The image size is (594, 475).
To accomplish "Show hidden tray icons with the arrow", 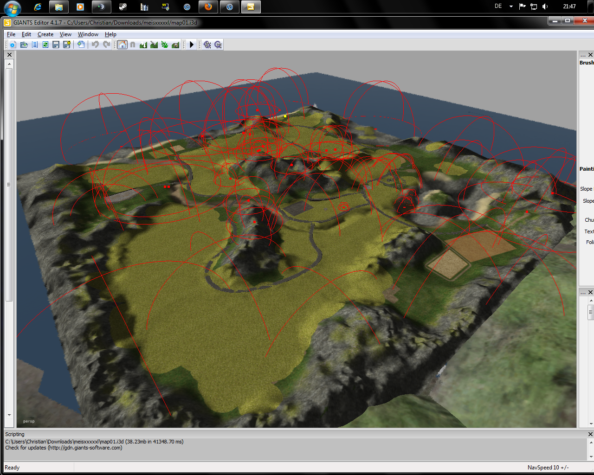I will [511, 6].
